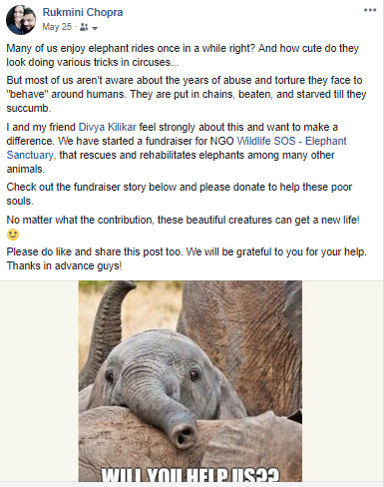The width and height of the screenshot is (384, 487).
Task: Open Rukmini Chopra's profile picture
Action: click(x=21, y=20)
